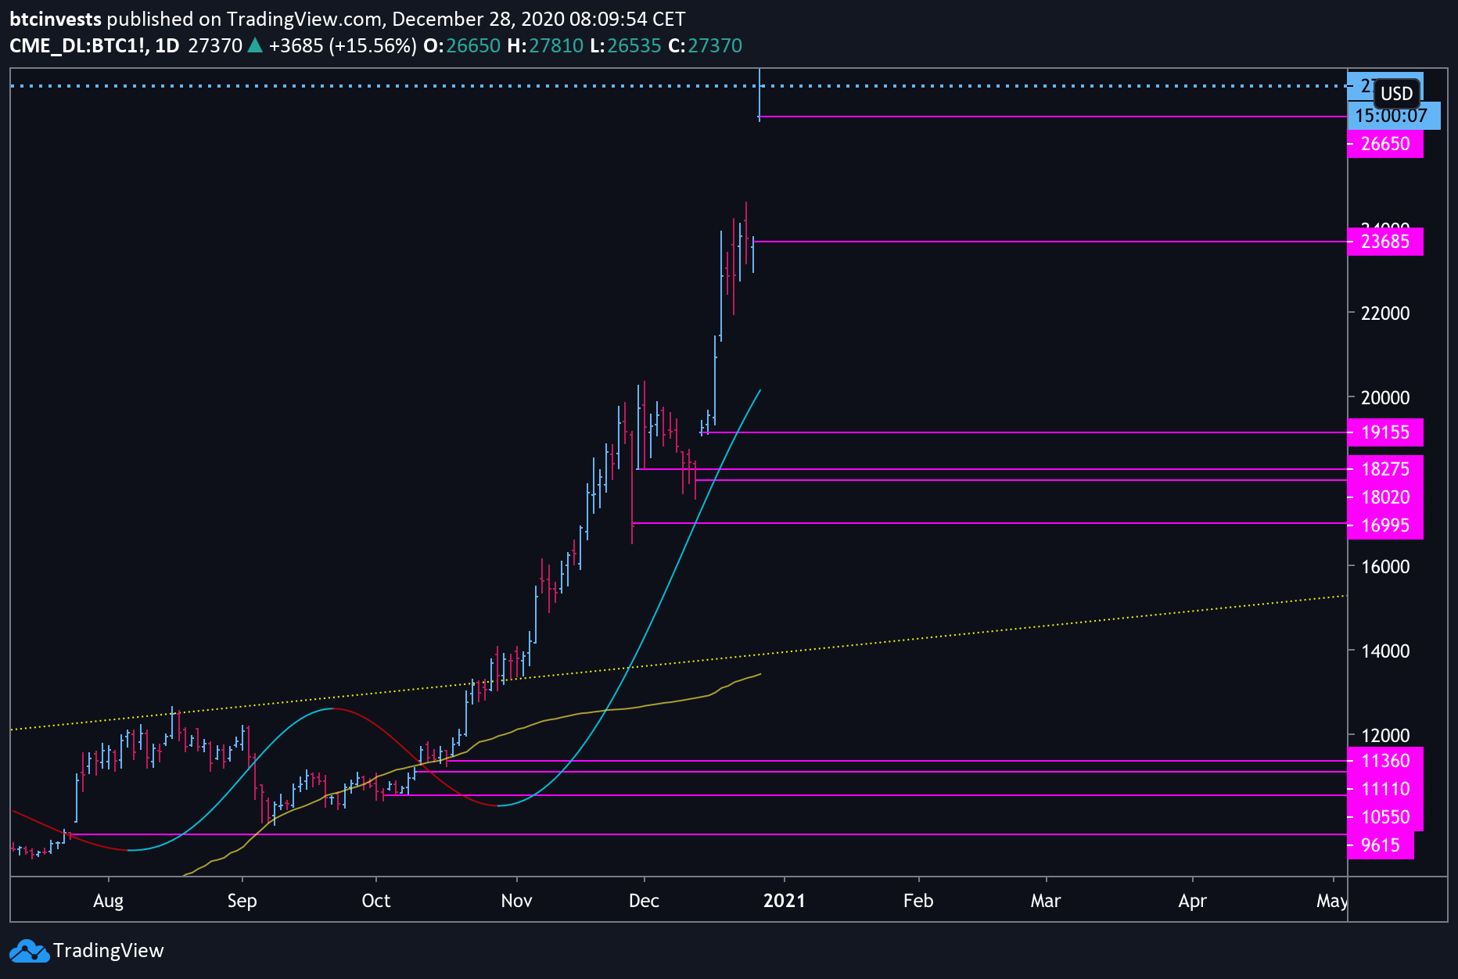Click the 11110 magenta price label
The height and width of the screenshot is (979, 1458).
(x=1385, y=789)
